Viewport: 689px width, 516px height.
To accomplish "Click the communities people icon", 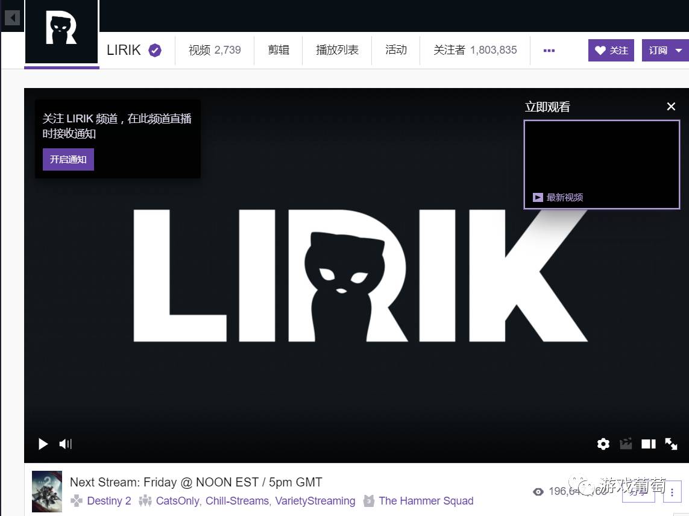I will tap(145, 500).
